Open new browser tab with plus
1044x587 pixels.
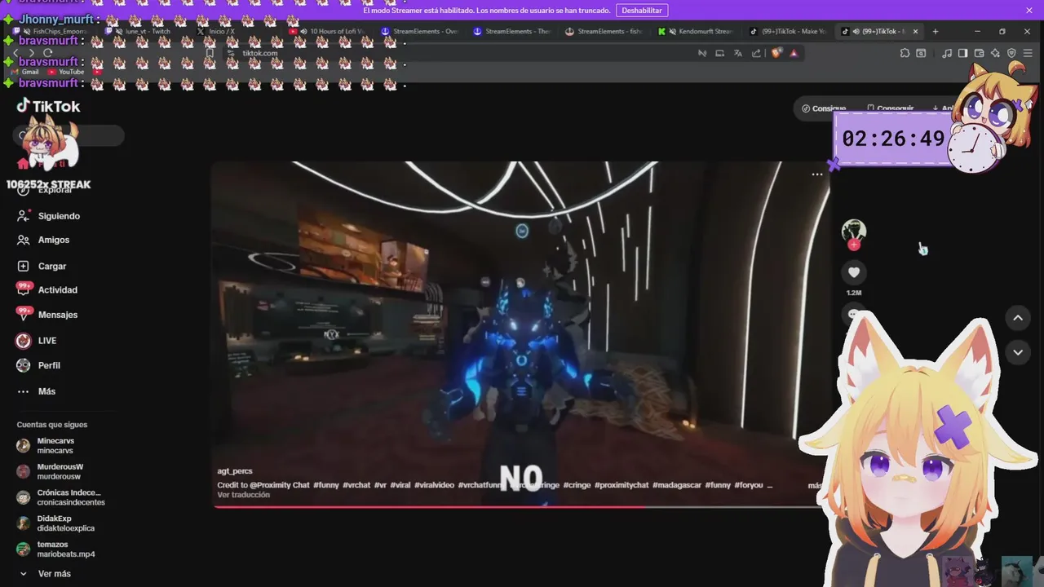point(935,31)
